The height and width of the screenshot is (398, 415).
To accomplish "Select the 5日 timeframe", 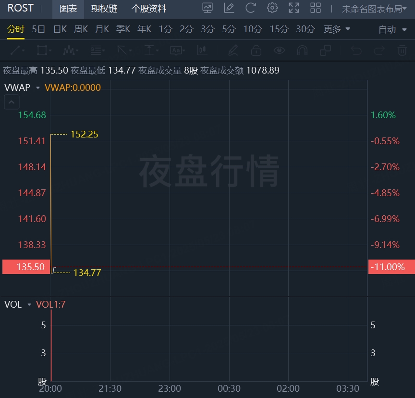I will (38, 29).
